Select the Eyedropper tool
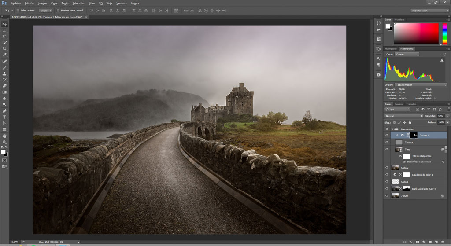Viewport: 451px width, 246px height. point(4,55)
